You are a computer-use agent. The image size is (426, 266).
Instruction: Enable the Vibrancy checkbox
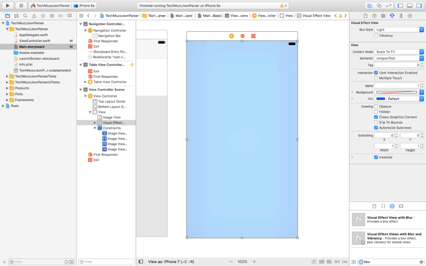(376, 36)
